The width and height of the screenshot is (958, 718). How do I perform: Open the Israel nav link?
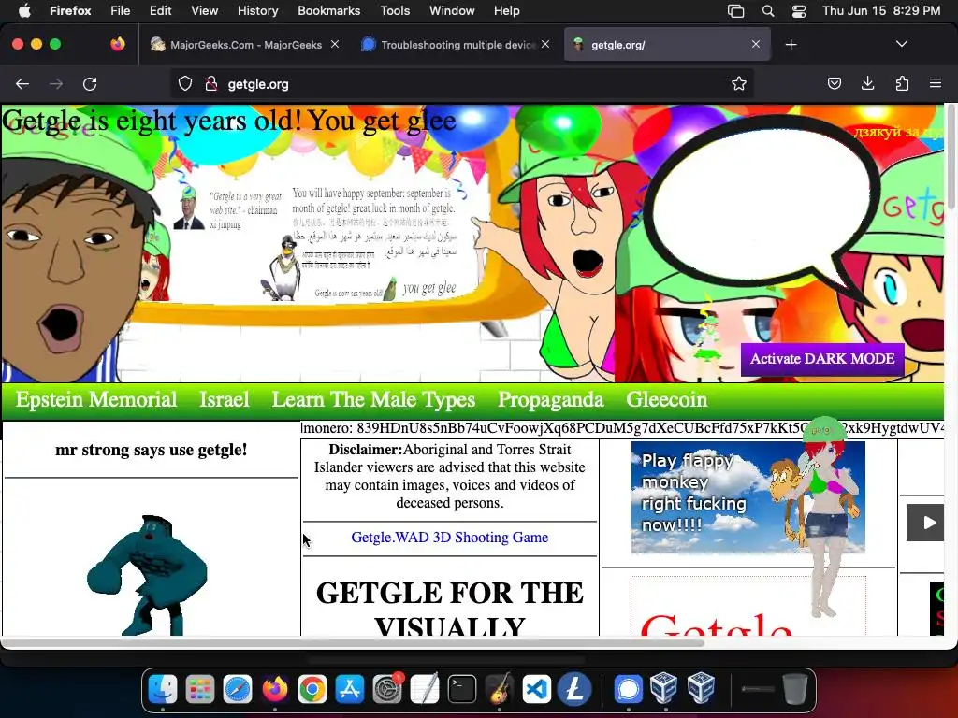[225, 399]
